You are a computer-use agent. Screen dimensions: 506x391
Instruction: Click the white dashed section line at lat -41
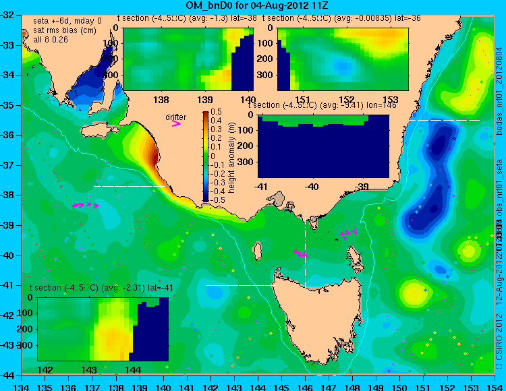pyautogui.click(x=241, y=285)
